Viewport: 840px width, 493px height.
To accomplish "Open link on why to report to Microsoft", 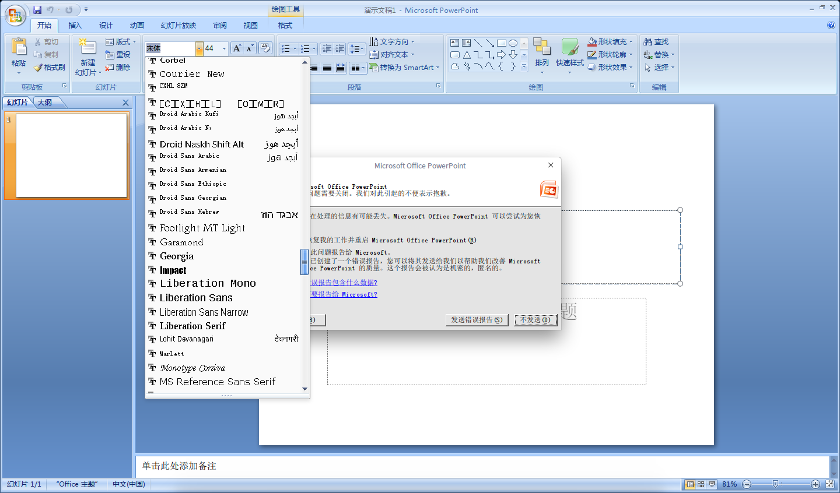I will (344, 294).
